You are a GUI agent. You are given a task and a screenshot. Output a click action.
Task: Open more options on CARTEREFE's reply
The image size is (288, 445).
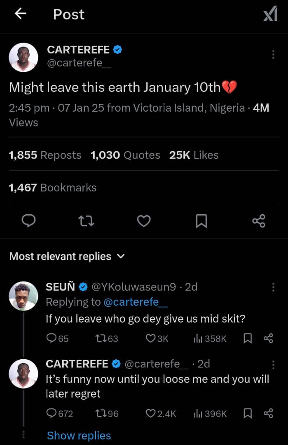(x=273, y=365)
